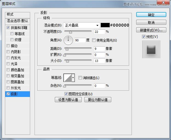Click the style preview thumbnail
The image size is (171, 140).
[x=151, y=50]
